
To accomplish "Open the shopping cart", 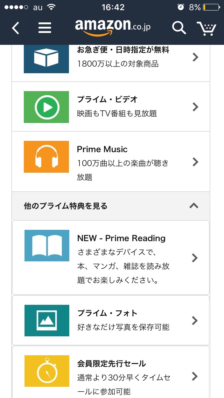I will [x=206, y=28].
